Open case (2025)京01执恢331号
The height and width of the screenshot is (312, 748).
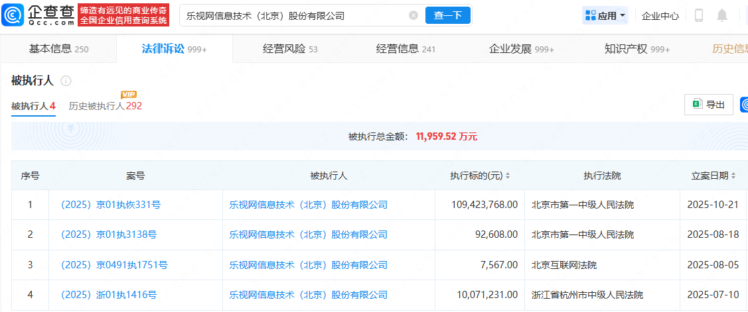pyautogui.click(x=110, y=205)
